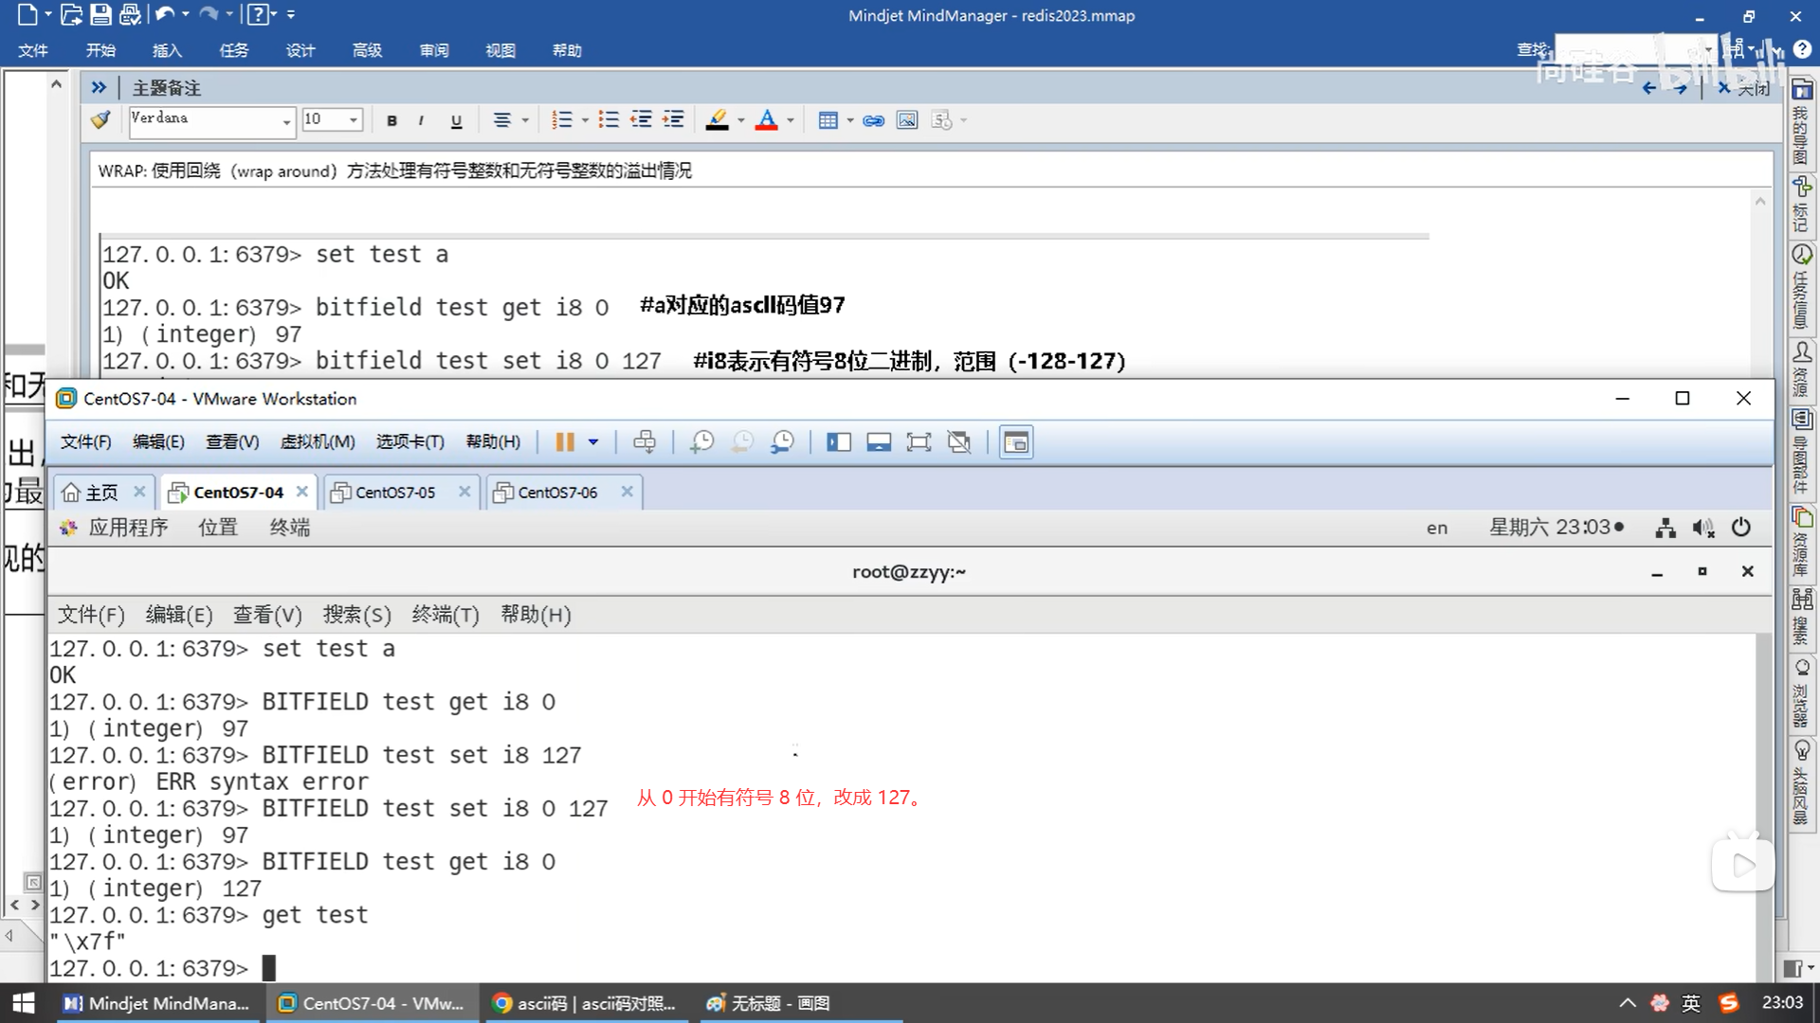Screen dimensions: 1820x1023
Task: Toggle bold formatting in notes
Action: [x=391, y=120]
